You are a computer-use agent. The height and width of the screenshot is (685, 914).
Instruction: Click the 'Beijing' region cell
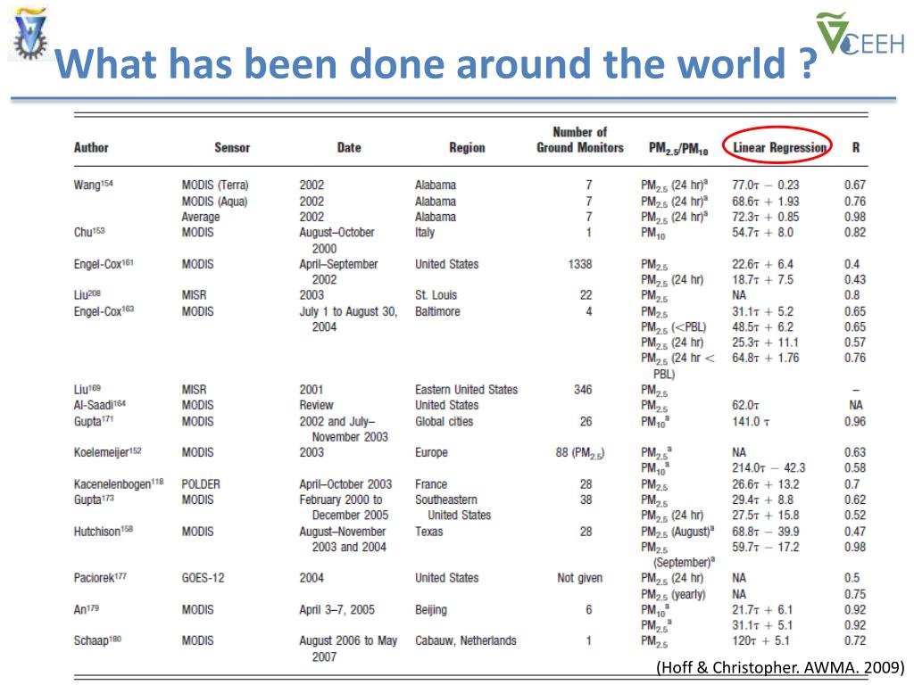[431, 610]
